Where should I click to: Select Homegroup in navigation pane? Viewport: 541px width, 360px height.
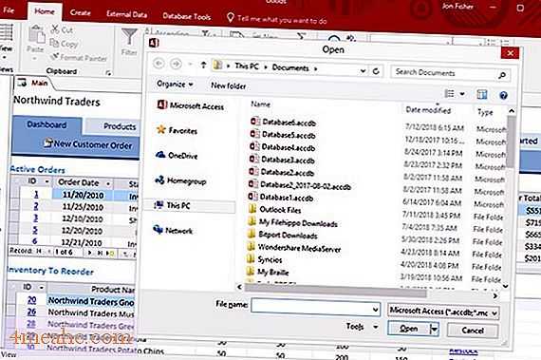(180, 180)
